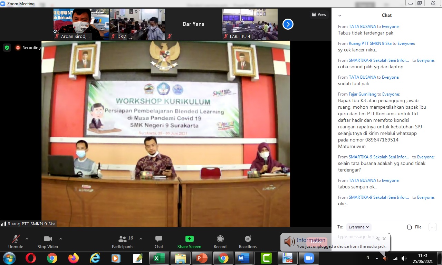
Task: Click the main speaker video
Action: (166, 134)
